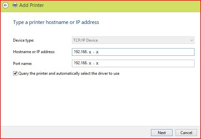Screen dimensions: 201x139
Task: Open the Device type dropdown
Action: (133, 40)
